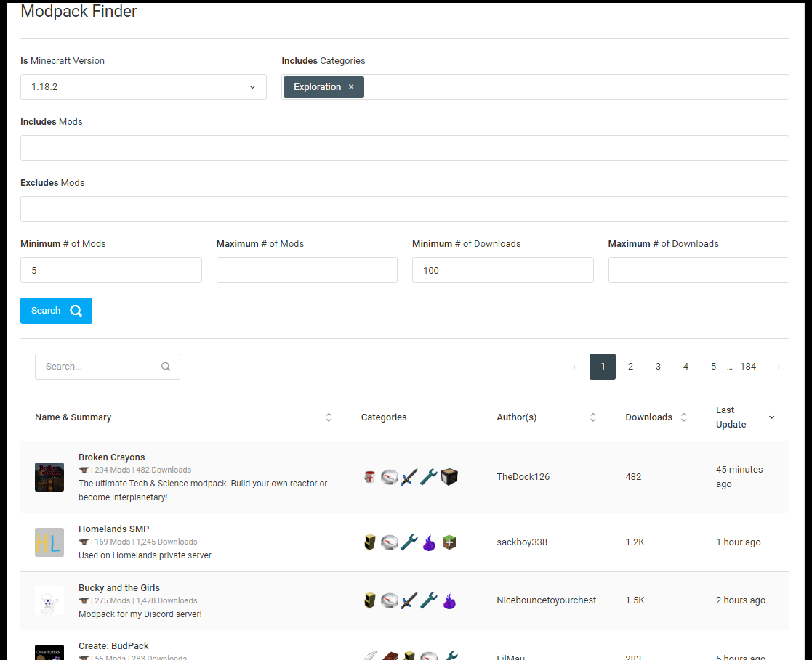This screenshot has width=812, height=660.
Task: Click the 1.2K downloads cell
Action: tap(635, 542)
